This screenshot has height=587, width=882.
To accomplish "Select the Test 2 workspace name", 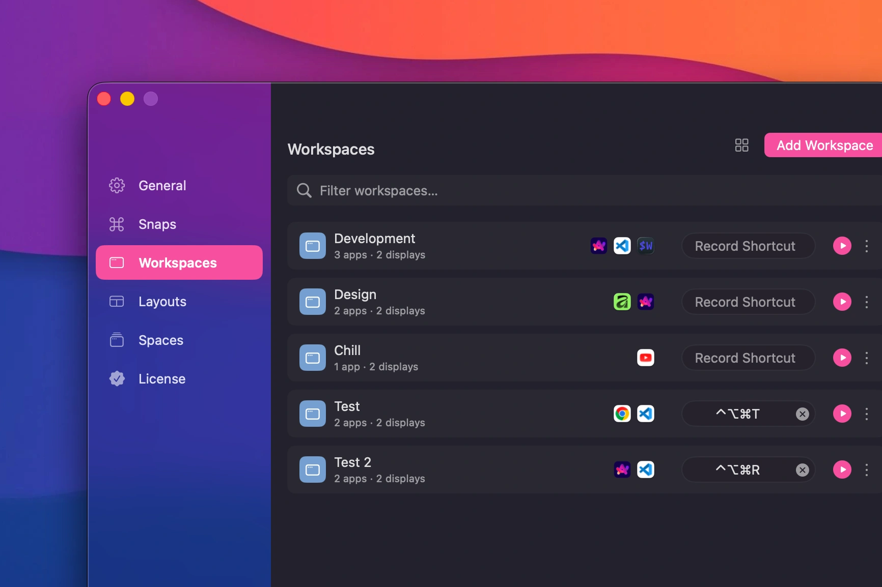I will click(x=352, y=462).
